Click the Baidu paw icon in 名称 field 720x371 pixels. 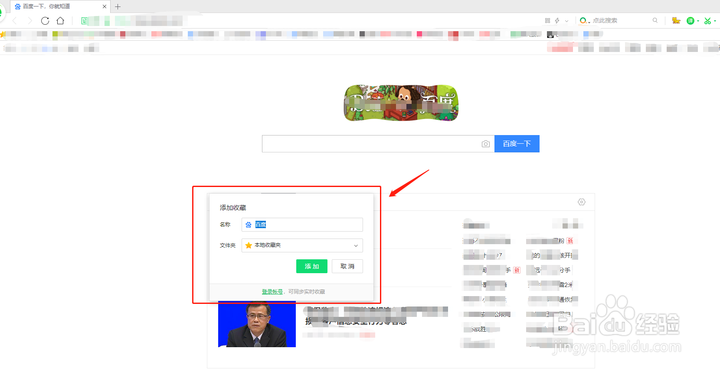click(249, 225)
